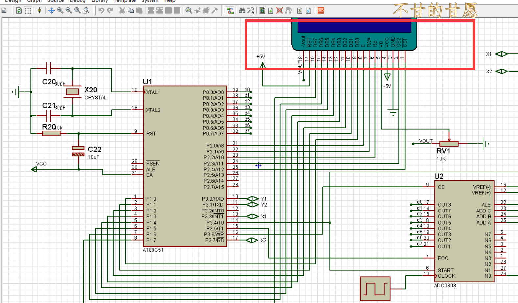The image size is (518, 303).
Task: Click the Redraw Display refresh icon
Action: click(x=19, y=10)
